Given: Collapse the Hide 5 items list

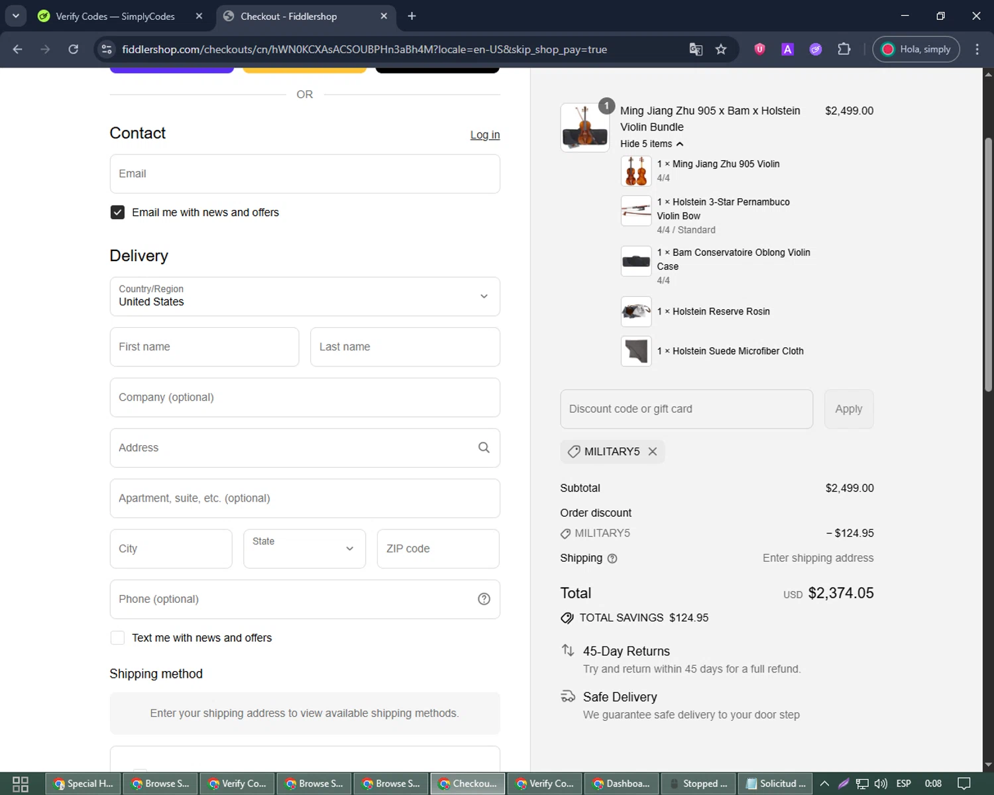Looking at the screenshot, I should [x=651, y=144].
